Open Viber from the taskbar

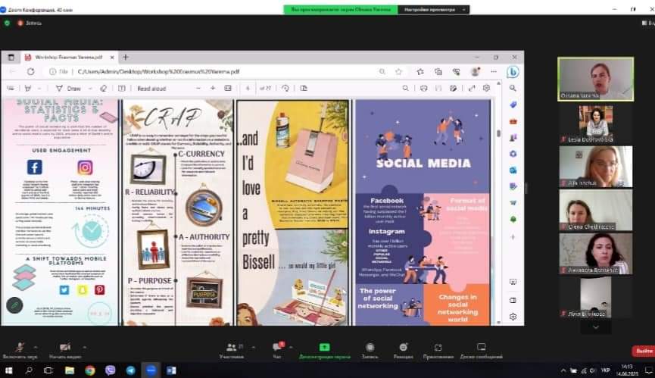point(111,370)
